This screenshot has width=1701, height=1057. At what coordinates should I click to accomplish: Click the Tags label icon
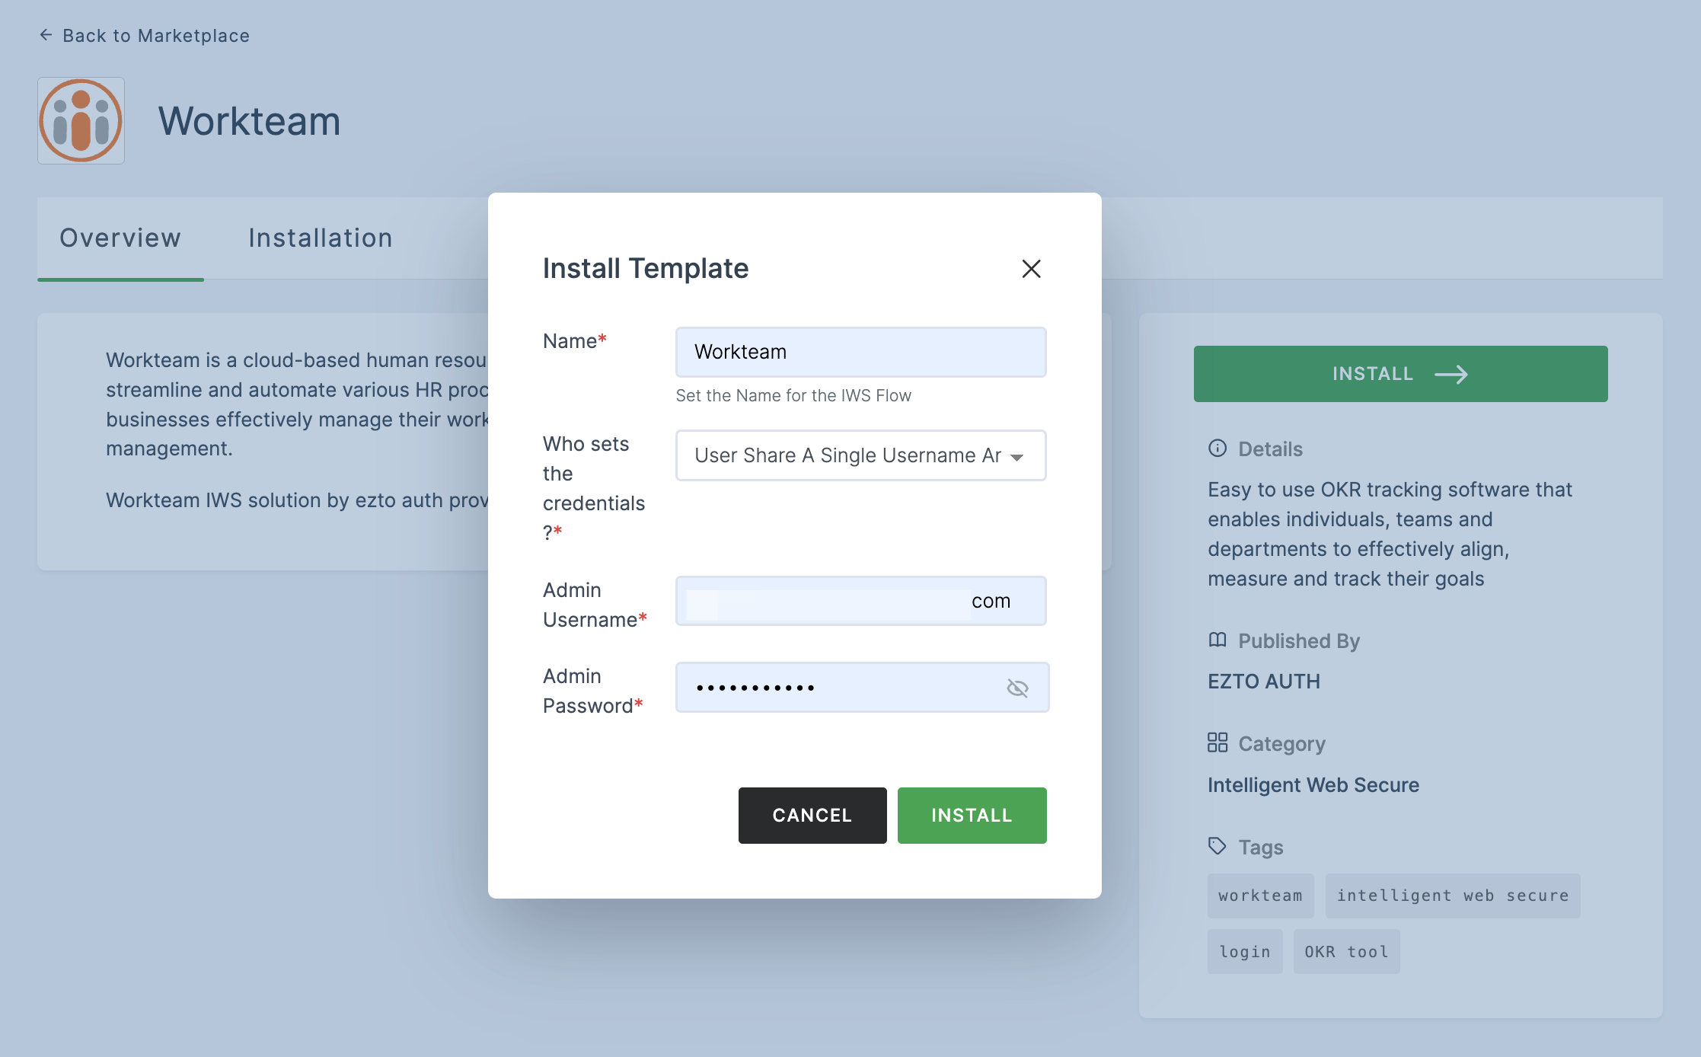point(1218,846)
